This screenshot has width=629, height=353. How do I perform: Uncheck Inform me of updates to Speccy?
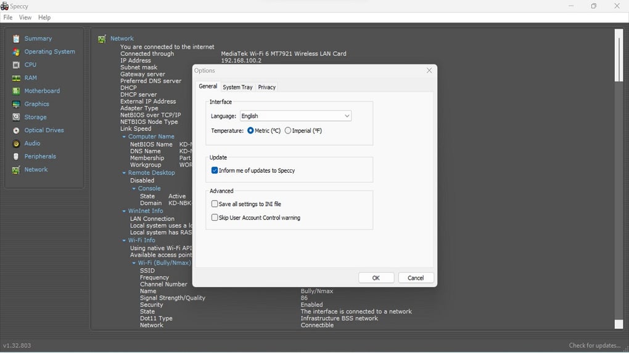click(x=215, y=170)
